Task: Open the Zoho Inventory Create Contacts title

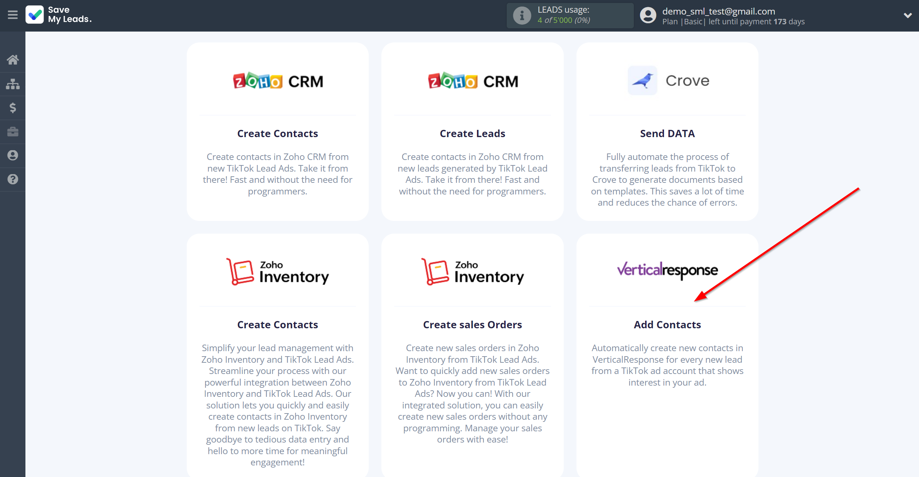Action: 278,325
